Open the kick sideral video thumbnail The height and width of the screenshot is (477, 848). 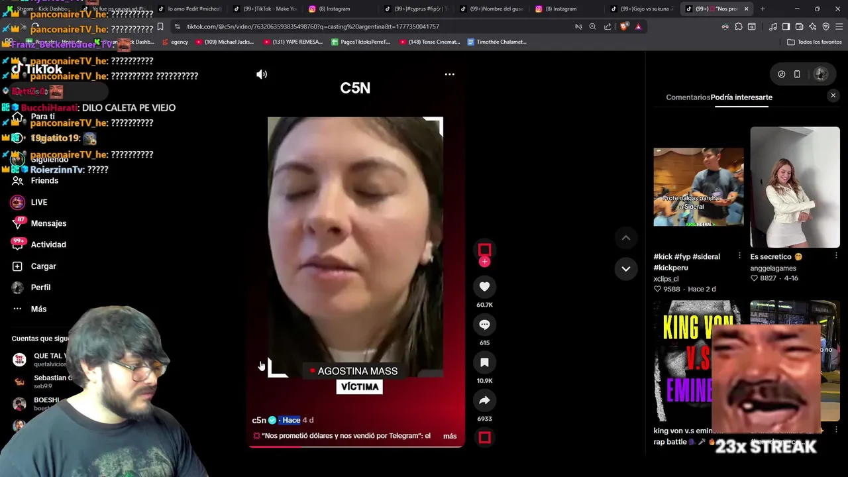click(x=698, y=187)
